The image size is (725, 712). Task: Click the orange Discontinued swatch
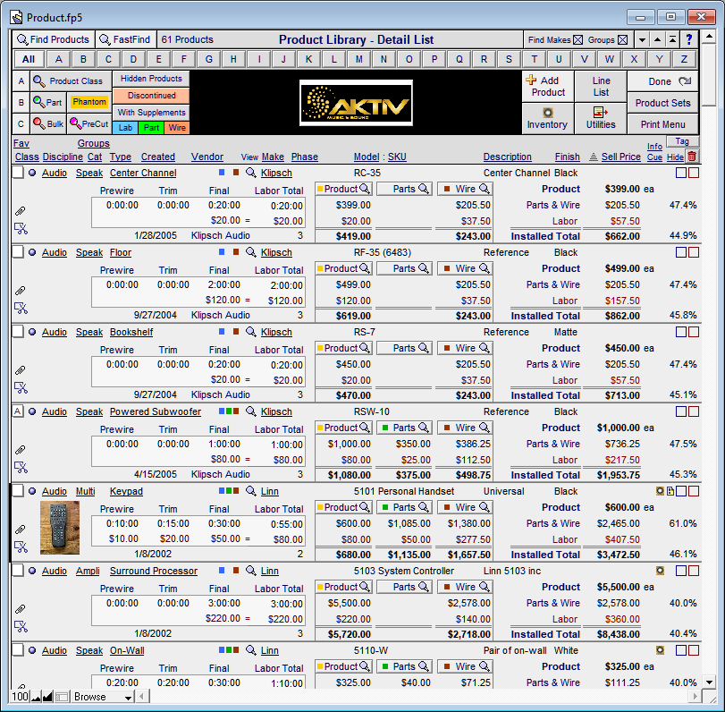click(151, 96)
